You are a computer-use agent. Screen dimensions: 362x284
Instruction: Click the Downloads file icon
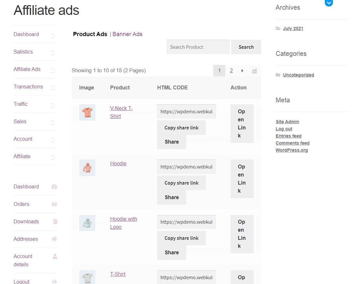point(55,221)
